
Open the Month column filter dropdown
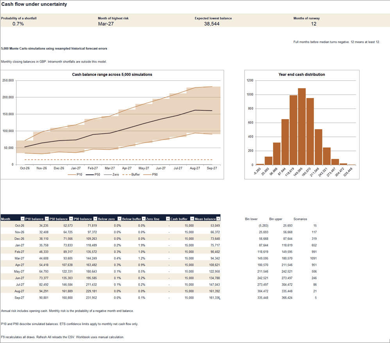(22, 219)
